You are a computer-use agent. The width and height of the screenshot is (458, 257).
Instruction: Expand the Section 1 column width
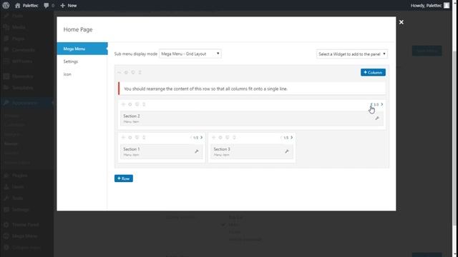[x=201, y=138]
